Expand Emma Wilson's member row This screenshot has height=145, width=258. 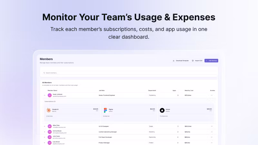click(x=45, y=132)
